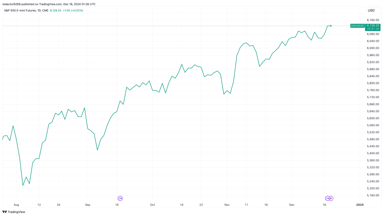Click the ESH2025 symbol label
The width and height of the screenshot is (384, 216).
click(357, 25)
